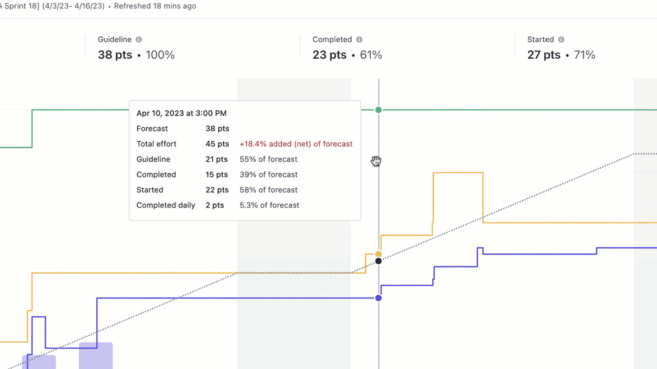
Task: Toggle the Guideline series via its 38 pts stat
Action: coord(114,55)
